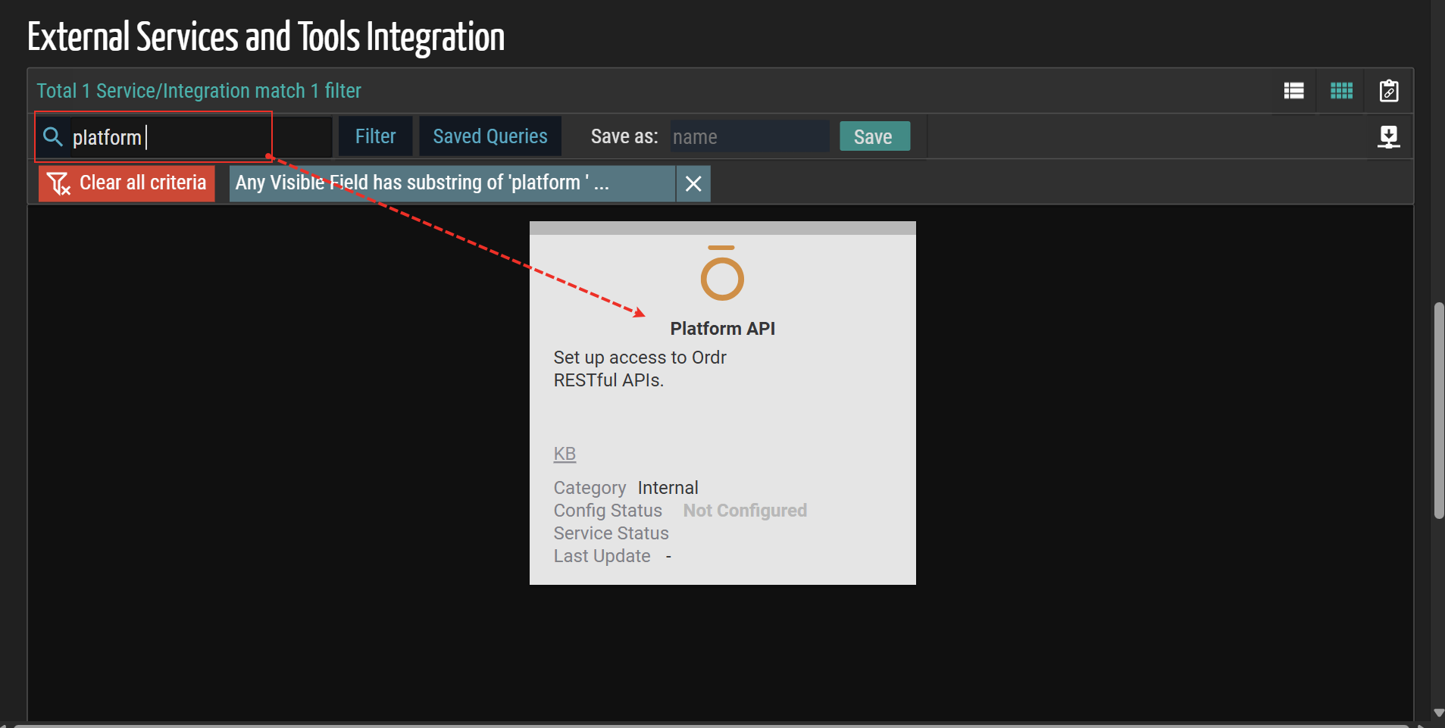Click the scroll down arrow
Screen dimensions: 1445x728
click(1438, 713)
